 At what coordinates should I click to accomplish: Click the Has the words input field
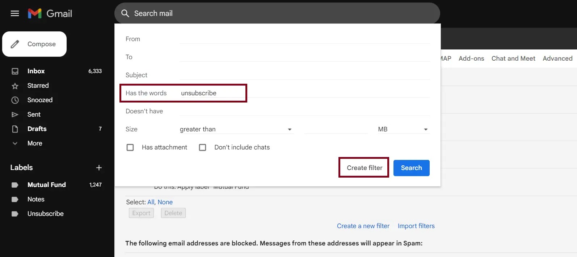(x=253, y=93)
